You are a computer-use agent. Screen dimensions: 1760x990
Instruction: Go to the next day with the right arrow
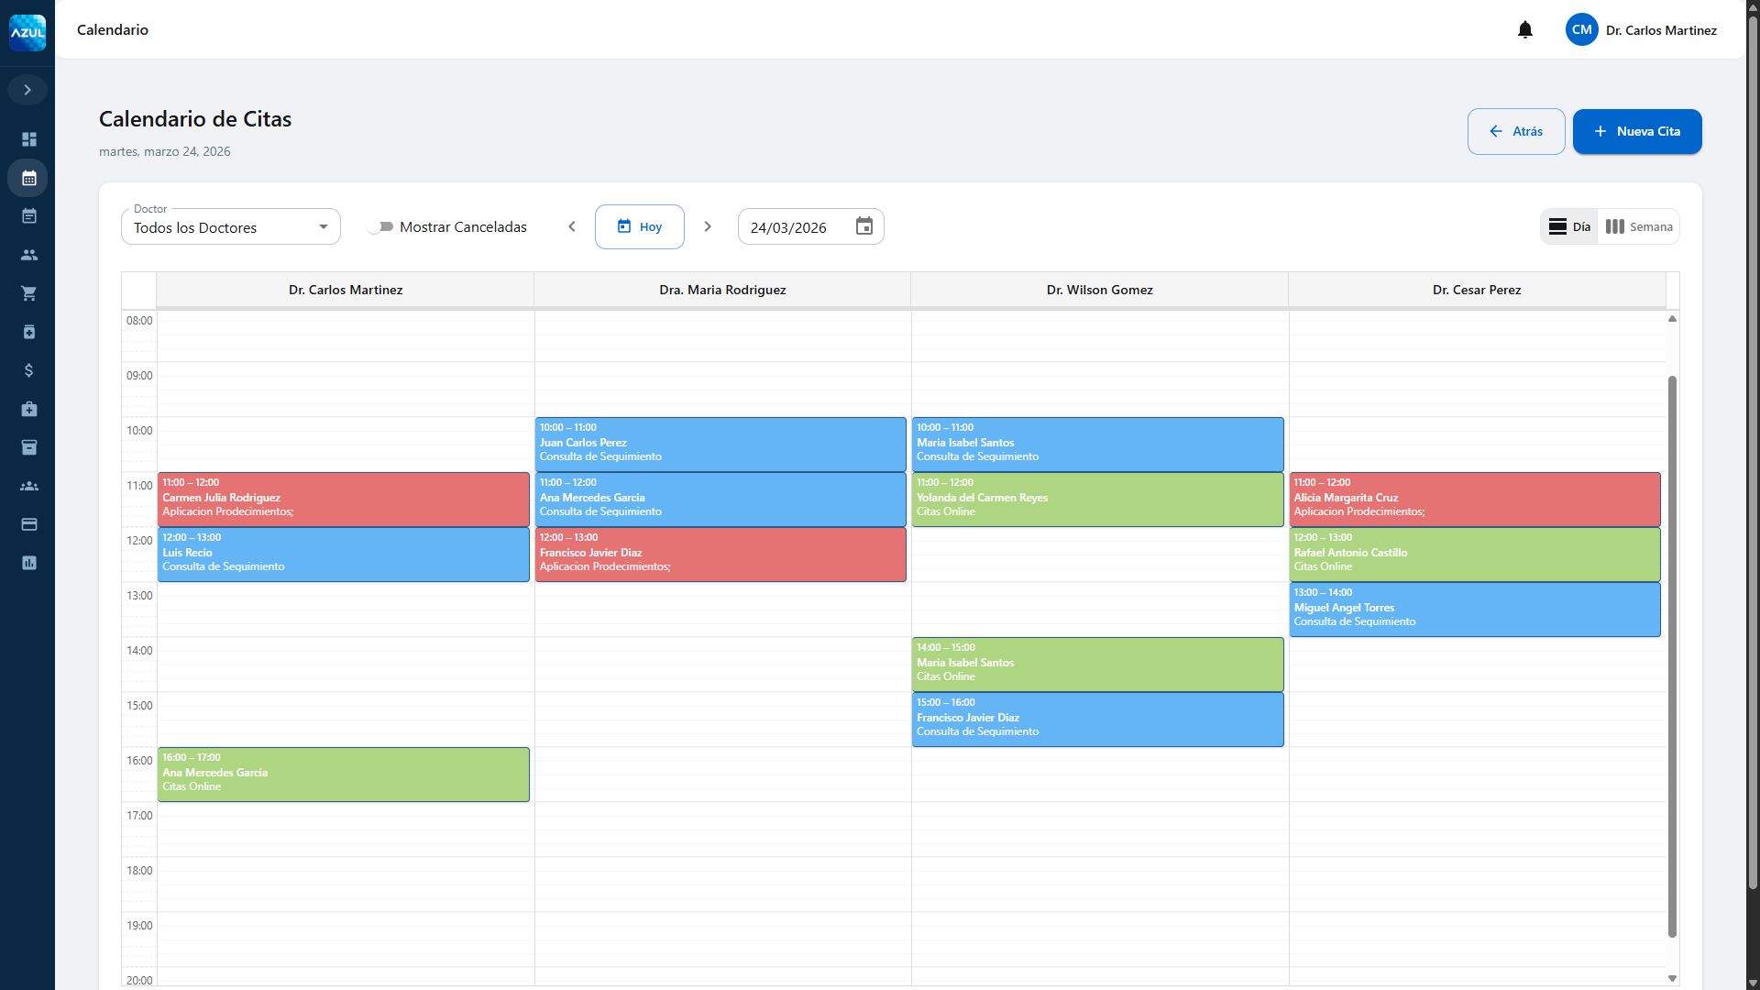click(x=707, y=226)
